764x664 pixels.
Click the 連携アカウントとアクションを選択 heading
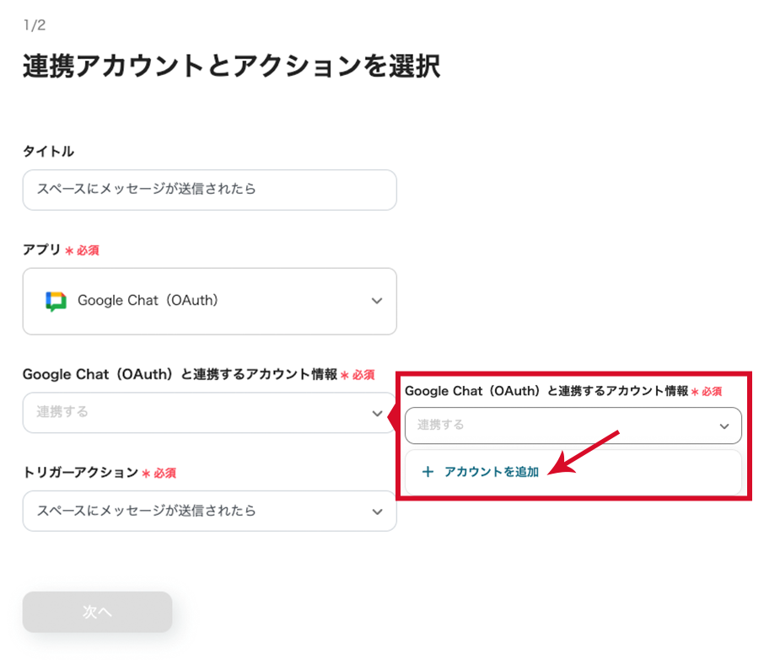[x=231, y=67]
